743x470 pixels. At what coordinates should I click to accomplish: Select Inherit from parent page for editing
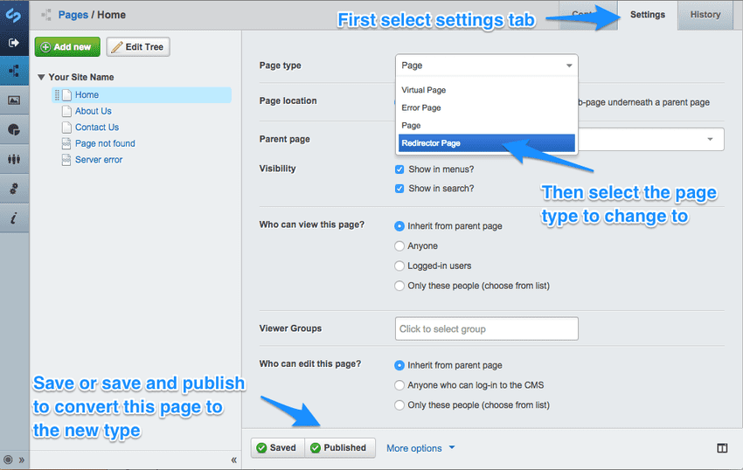point(399,366)
